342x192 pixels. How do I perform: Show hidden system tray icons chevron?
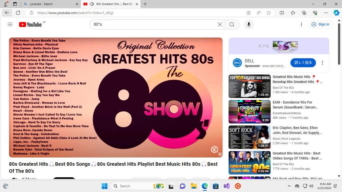point(289,186)
